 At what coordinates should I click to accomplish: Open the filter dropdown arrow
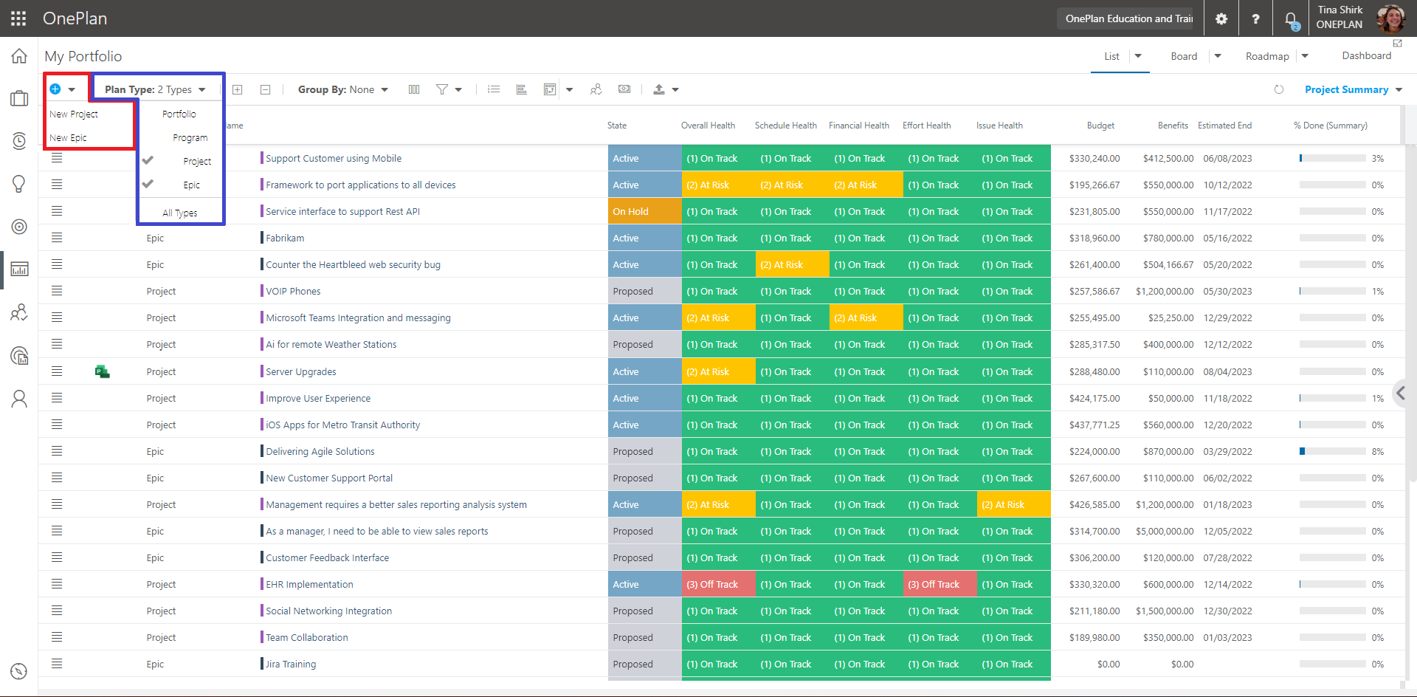point(458,90)
